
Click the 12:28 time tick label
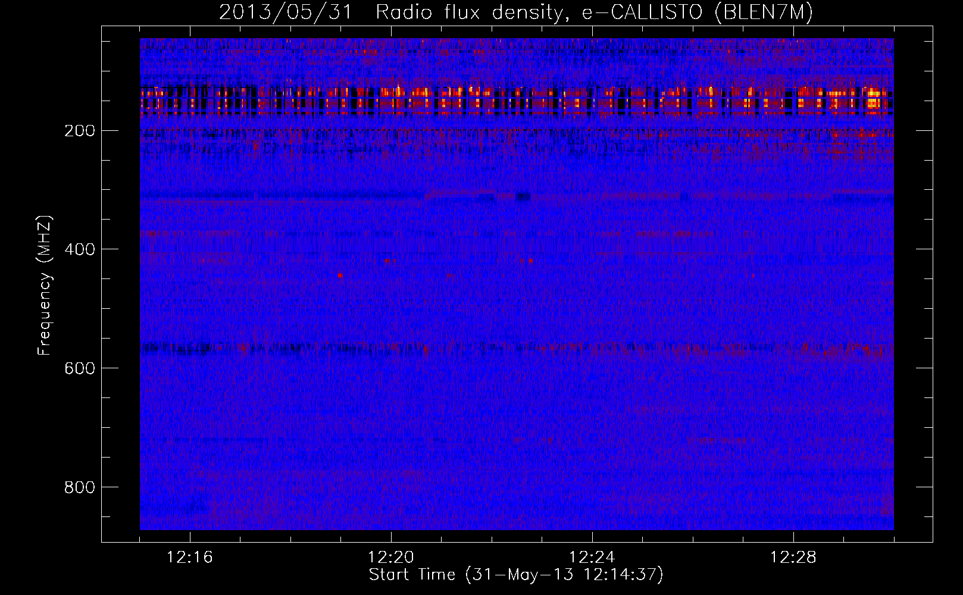tap(793, 558)
